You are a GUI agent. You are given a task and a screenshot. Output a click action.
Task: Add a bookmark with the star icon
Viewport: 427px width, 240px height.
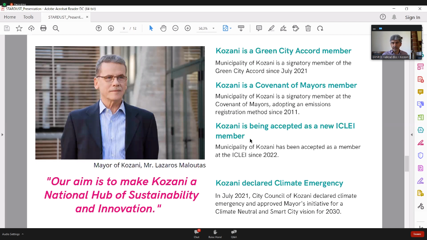point(19,28)
